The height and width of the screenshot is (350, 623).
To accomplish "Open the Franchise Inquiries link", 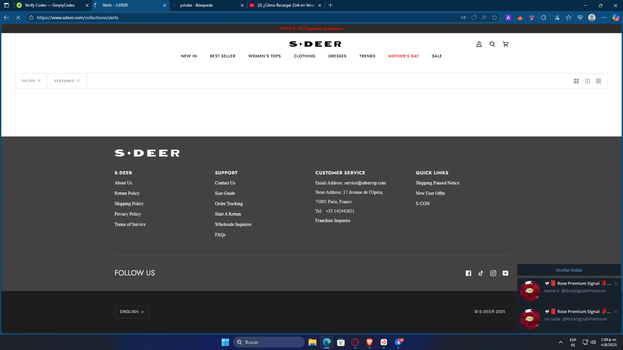I will pyautogui.click(x=333, y=221).
